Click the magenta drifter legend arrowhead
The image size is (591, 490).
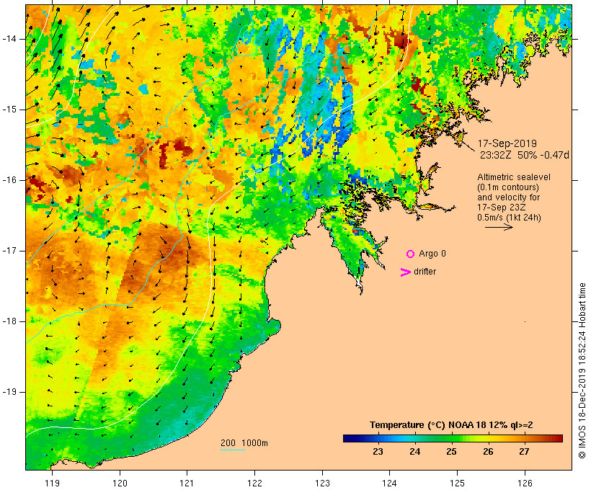pyautogui.click(x=405, y=272)
